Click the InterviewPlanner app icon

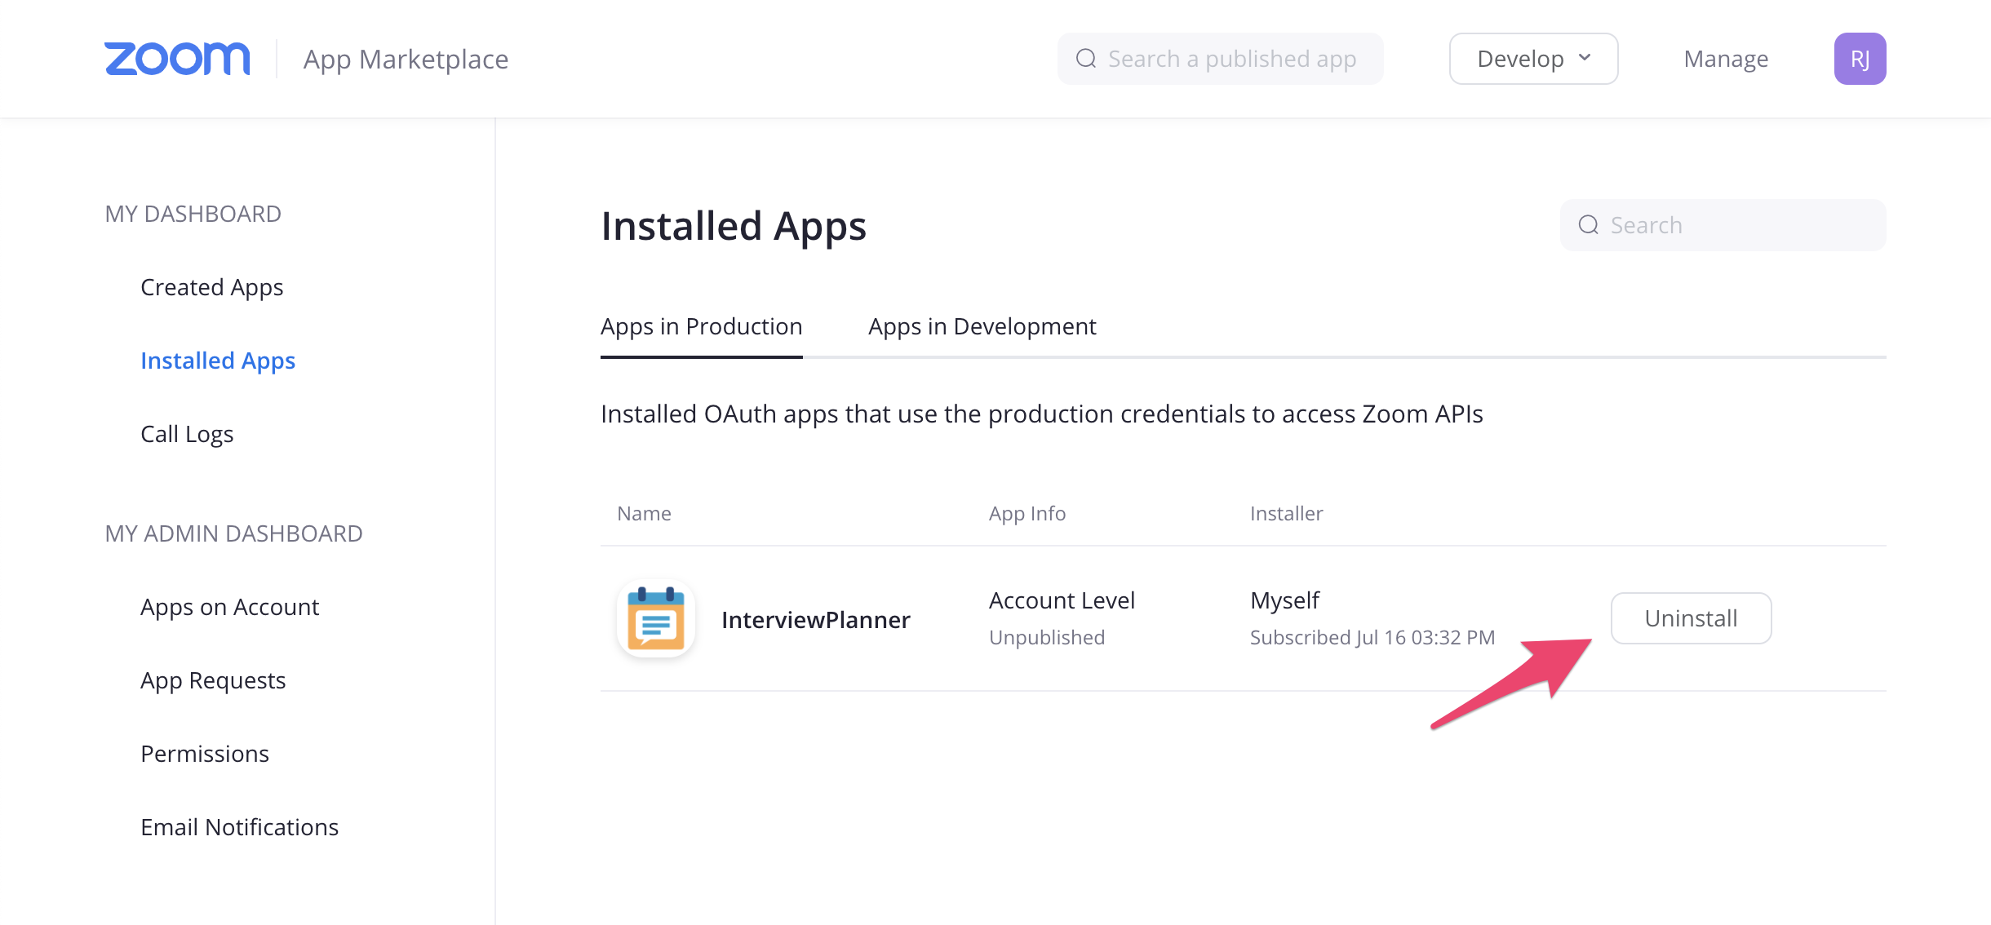(655, 618)
